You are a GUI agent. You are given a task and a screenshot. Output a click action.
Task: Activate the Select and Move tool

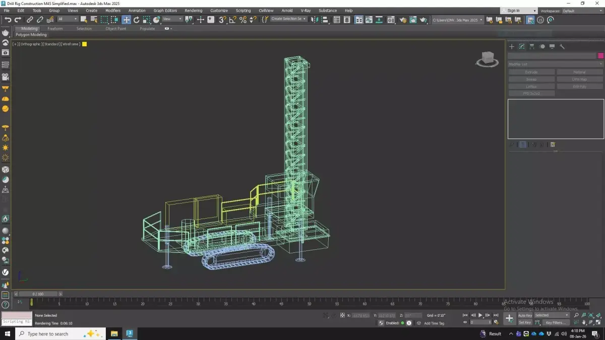click(126, 20)
